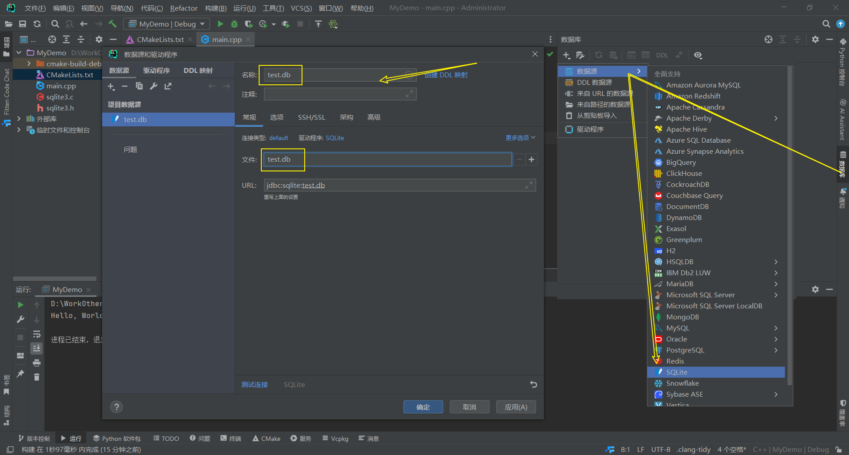Viewport: 849px width, 455px height.
Task: Expand the Apache Derby submenu arrow
Action: pos(776,118)
